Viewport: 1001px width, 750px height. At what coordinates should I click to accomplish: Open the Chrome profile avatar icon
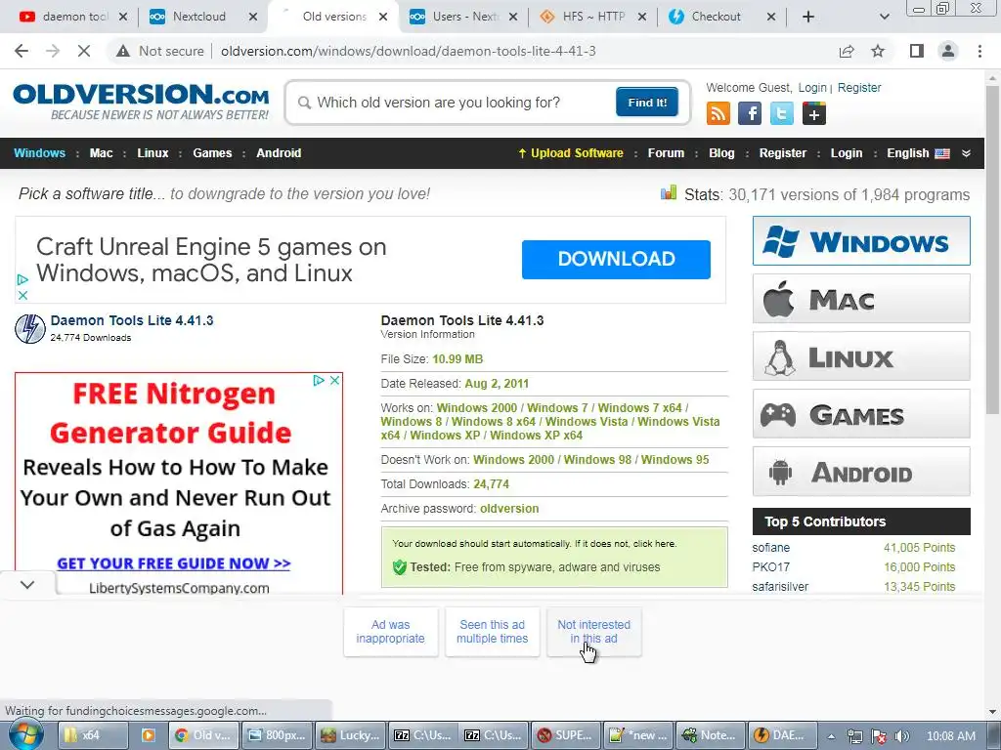[948, 51]
